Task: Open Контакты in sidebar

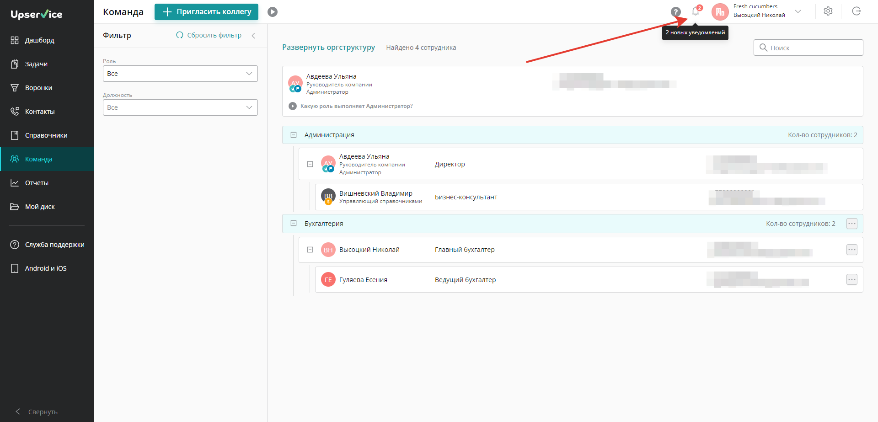Action: [47, 112]
